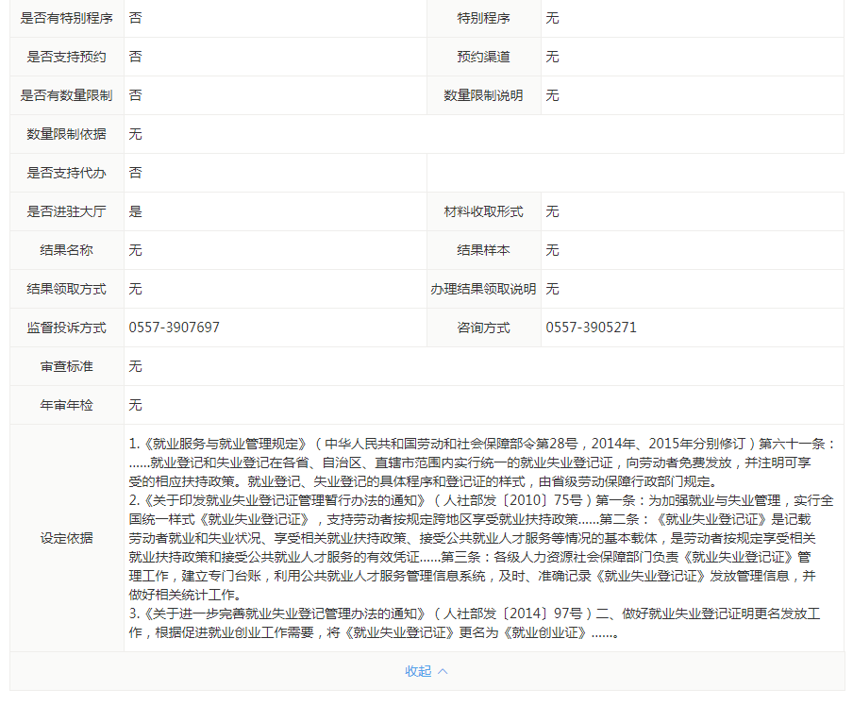Select the 办理结果领取说明 field label
Viewport: 853px width, 706px height.
tap(483, 289)
